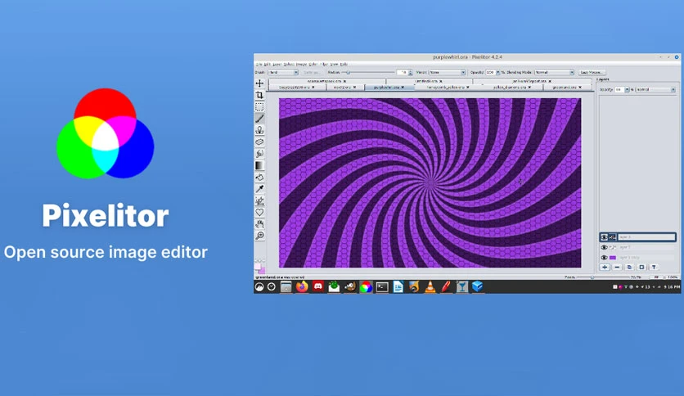Click the 100% zoom button
The height and width of the screenshot is (396, 684).
click(x=673, y=277)
